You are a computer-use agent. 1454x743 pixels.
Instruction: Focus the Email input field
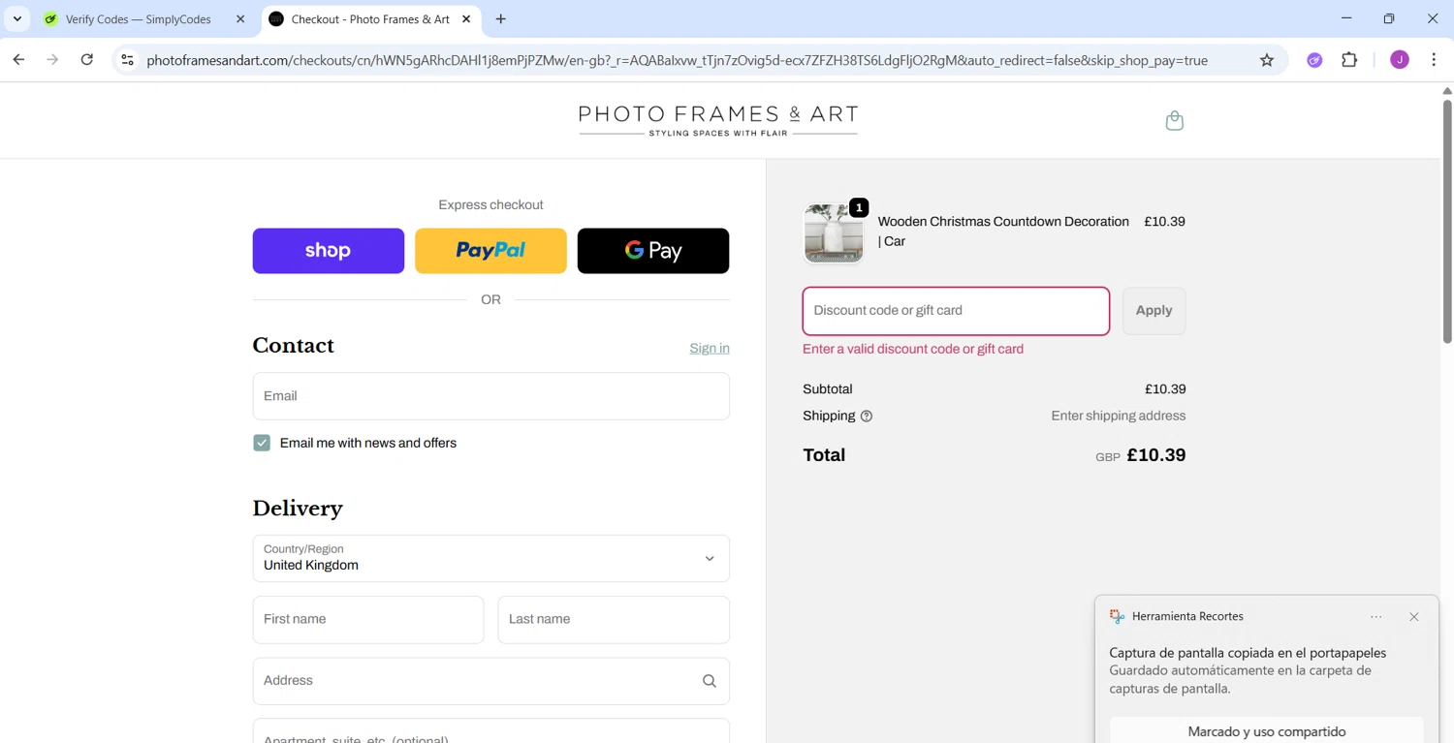click(x=490, y=396)
